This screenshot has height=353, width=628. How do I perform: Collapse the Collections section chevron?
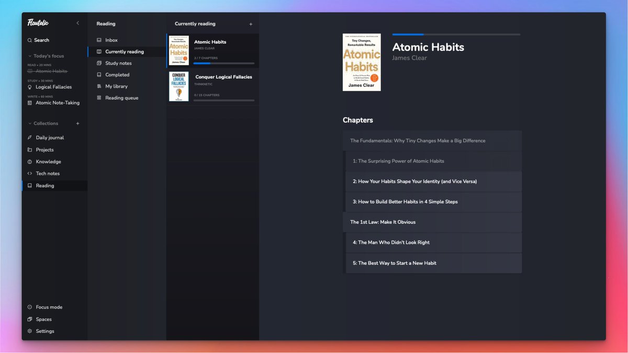(30, 123)
